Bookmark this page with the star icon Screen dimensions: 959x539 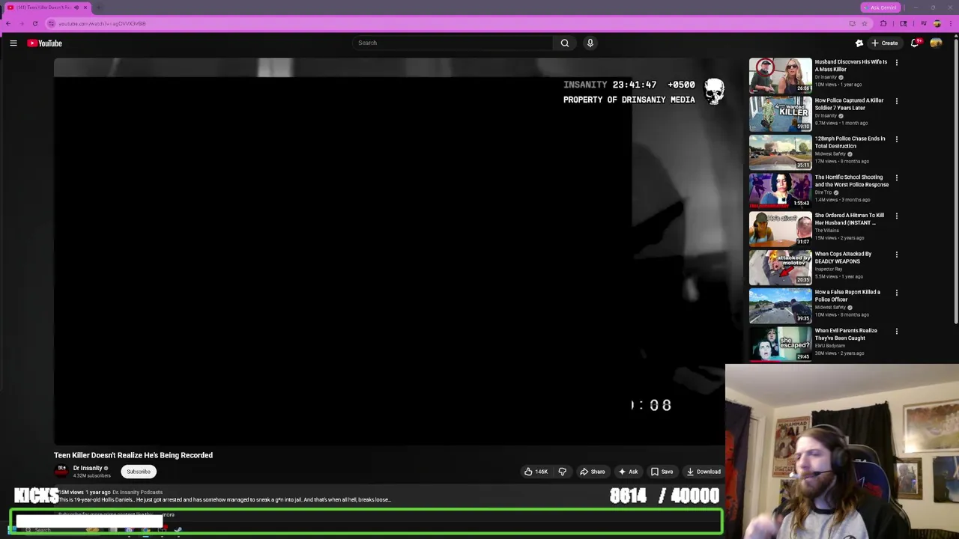pyautogui.click(x=864, y=23)
